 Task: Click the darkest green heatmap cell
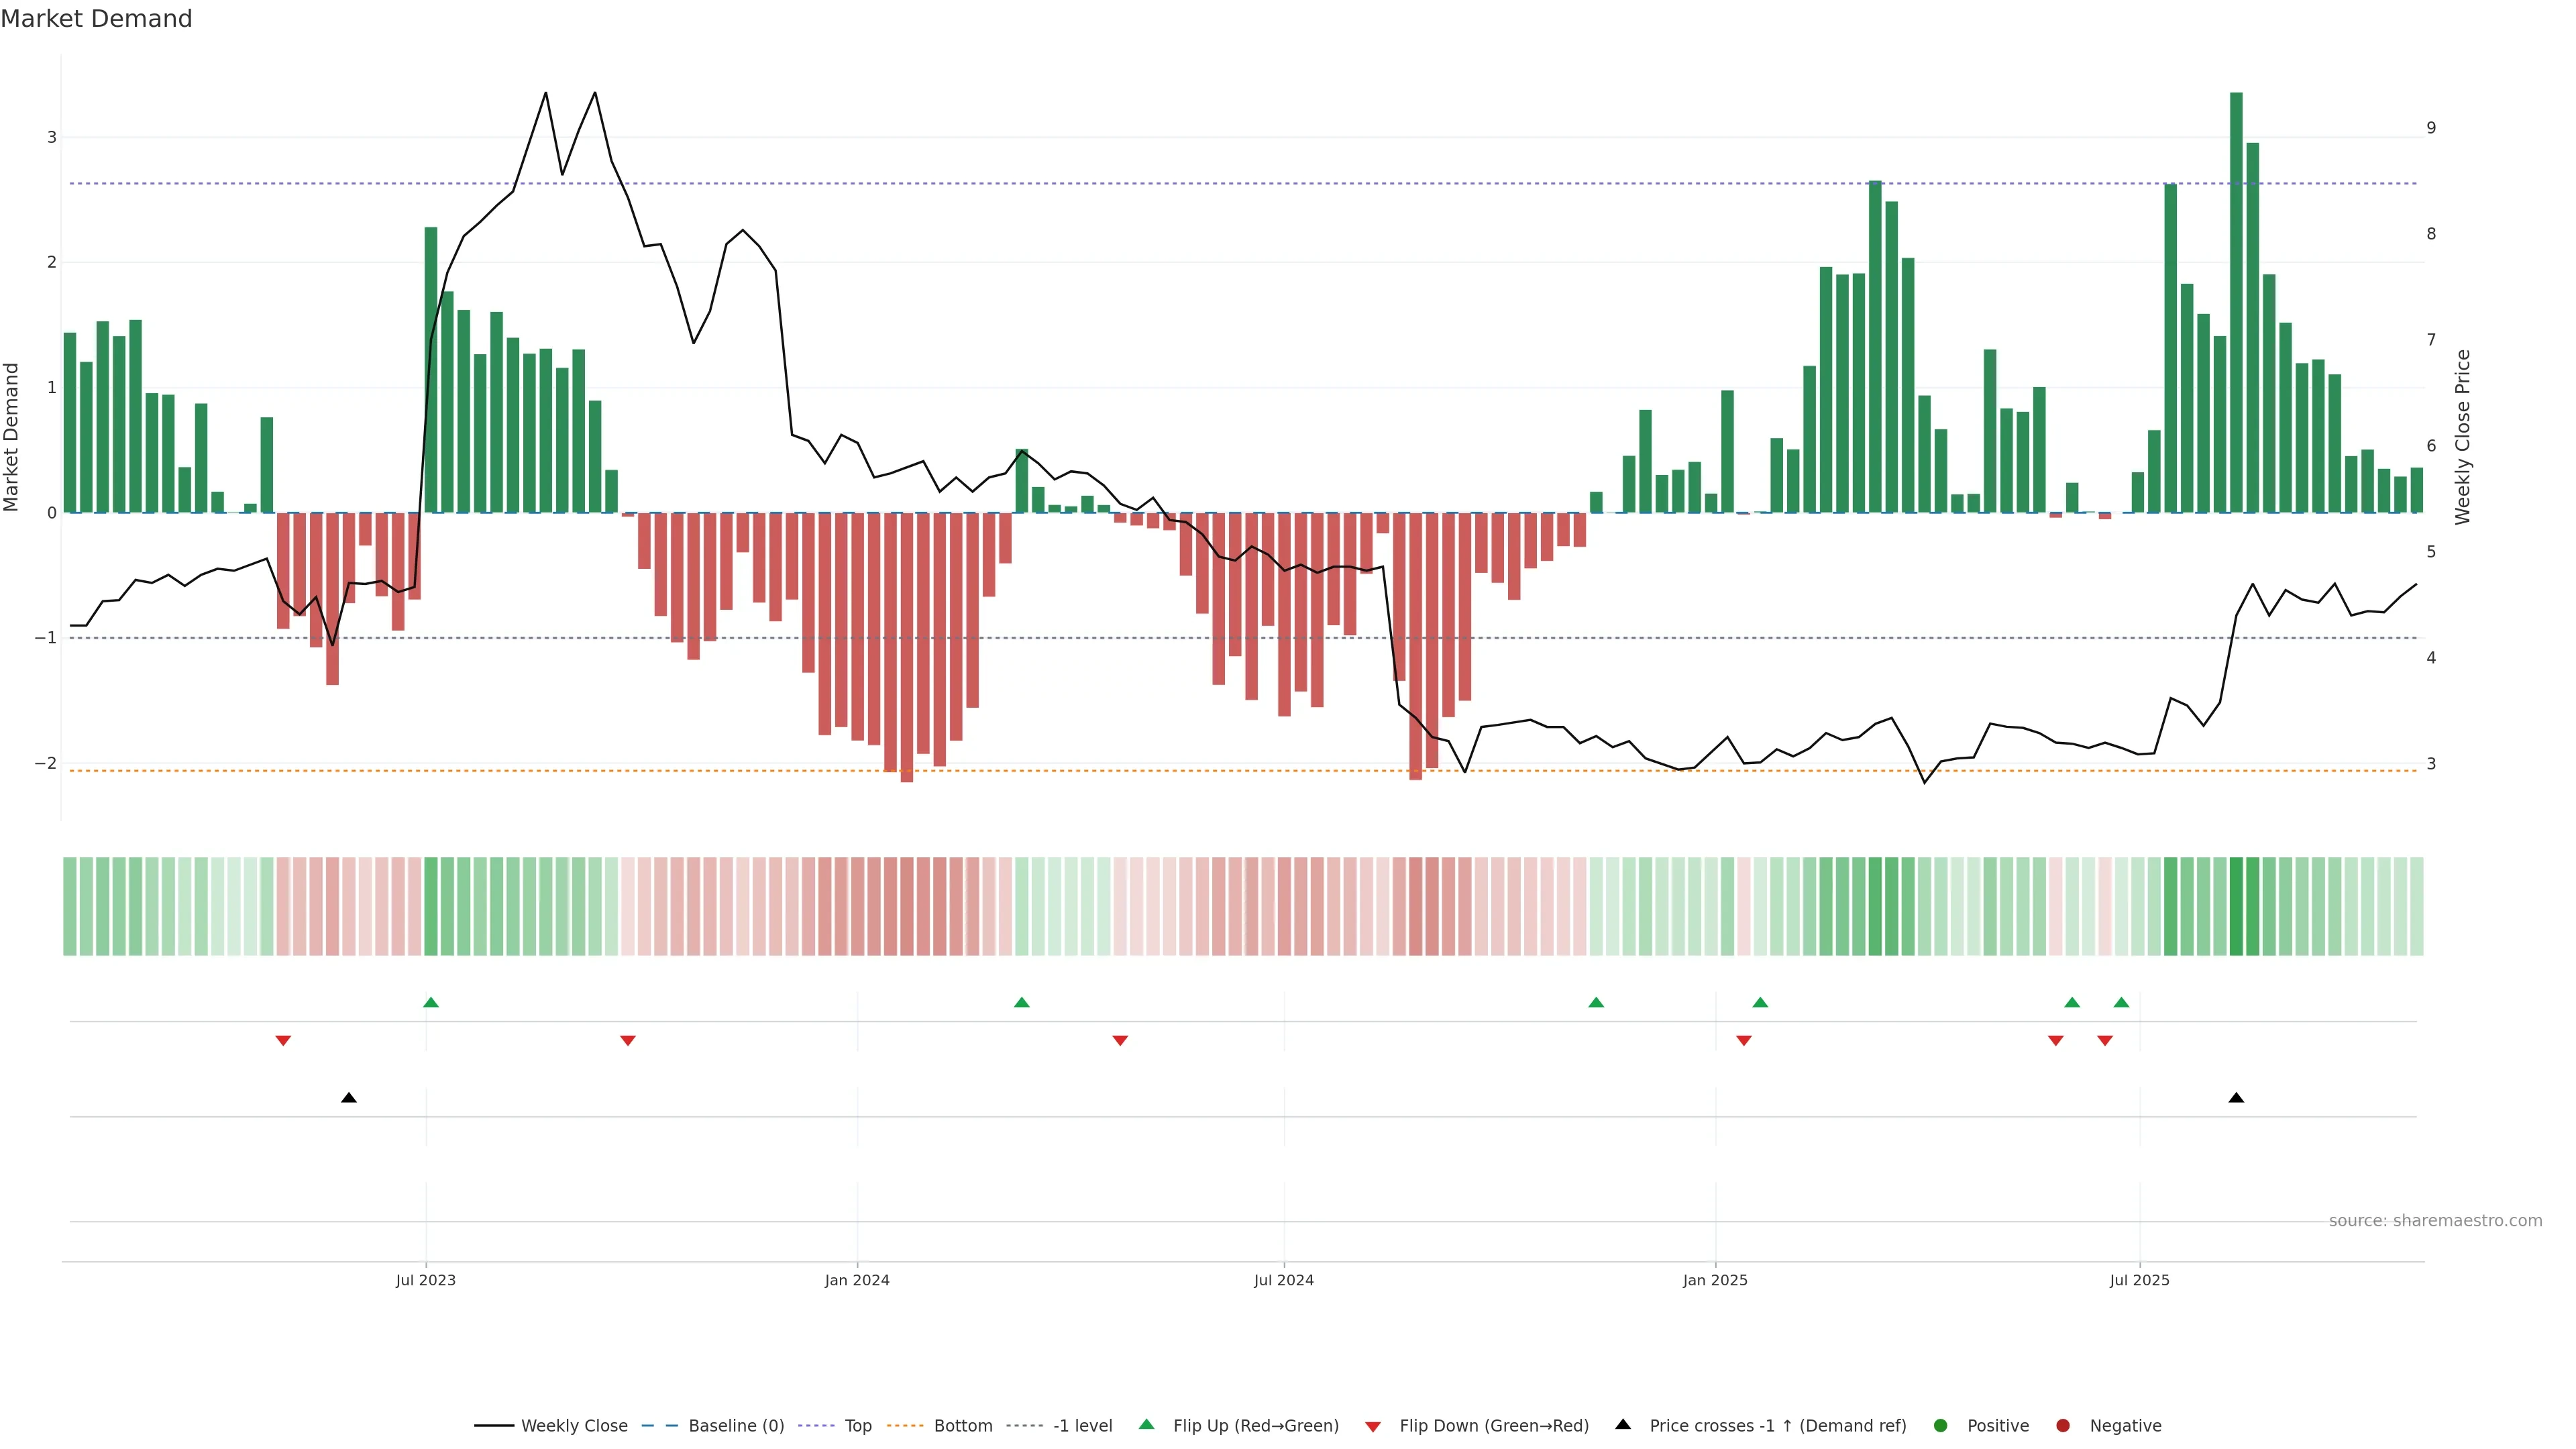(2236, 906)
